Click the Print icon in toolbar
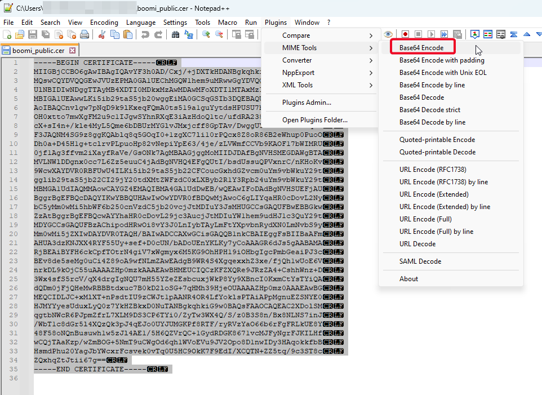The width and height of the screenshot is (542, 395). pyautogui.click(x=85, y=35)
